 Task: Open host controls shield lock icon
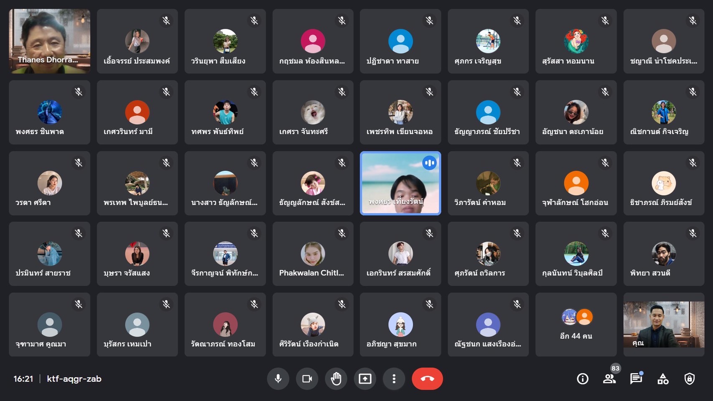tap(690, 379)
